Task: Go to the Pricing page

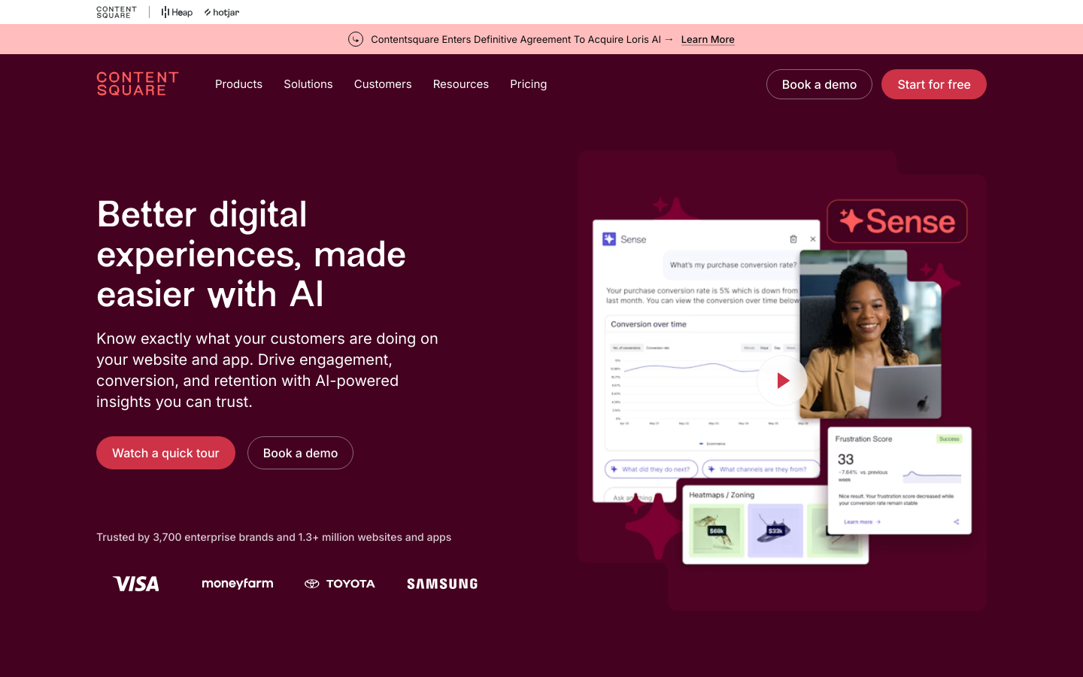Action: (x=528, y=84)
